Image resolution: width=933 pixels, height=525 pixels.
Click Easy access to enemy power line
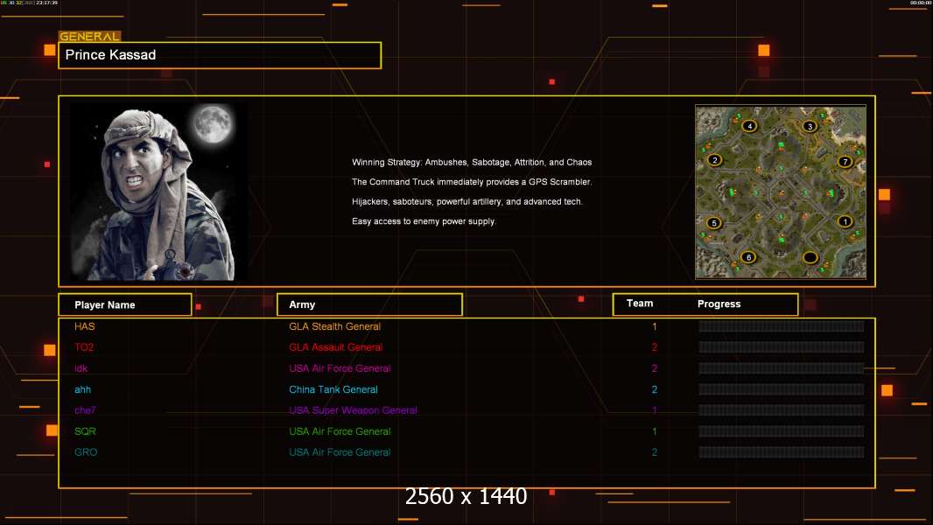pos(424,221)
